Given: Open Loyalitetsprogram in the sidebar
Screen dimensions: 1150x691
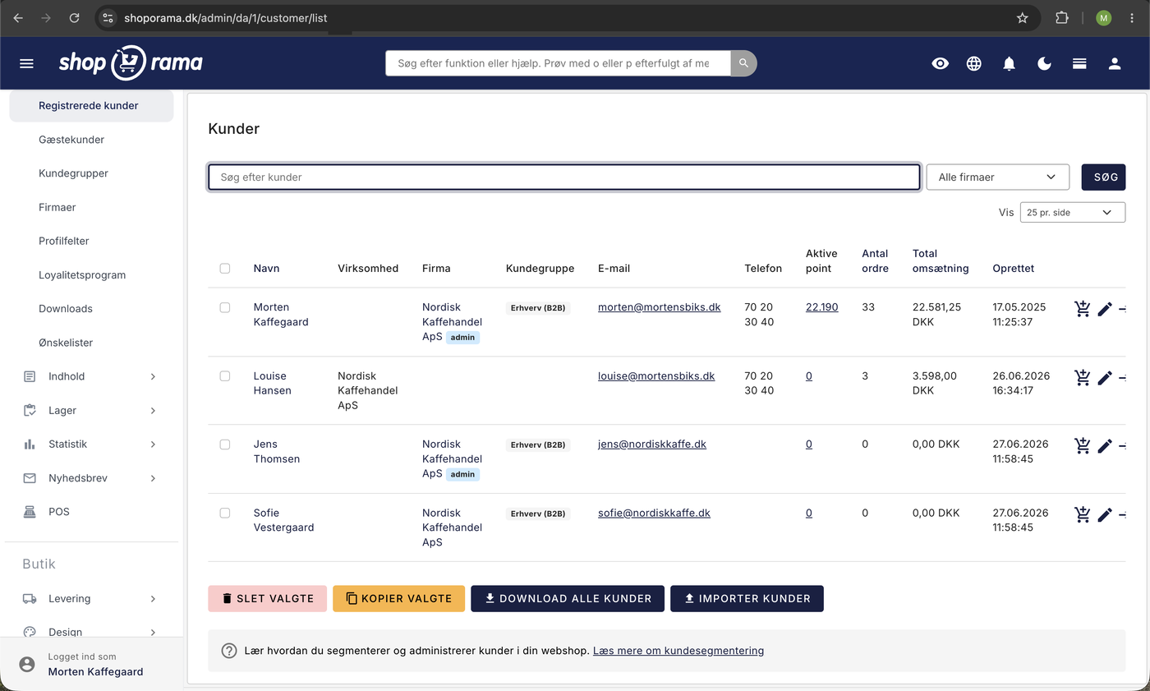Looking at the screenshot, I should 82,274.
